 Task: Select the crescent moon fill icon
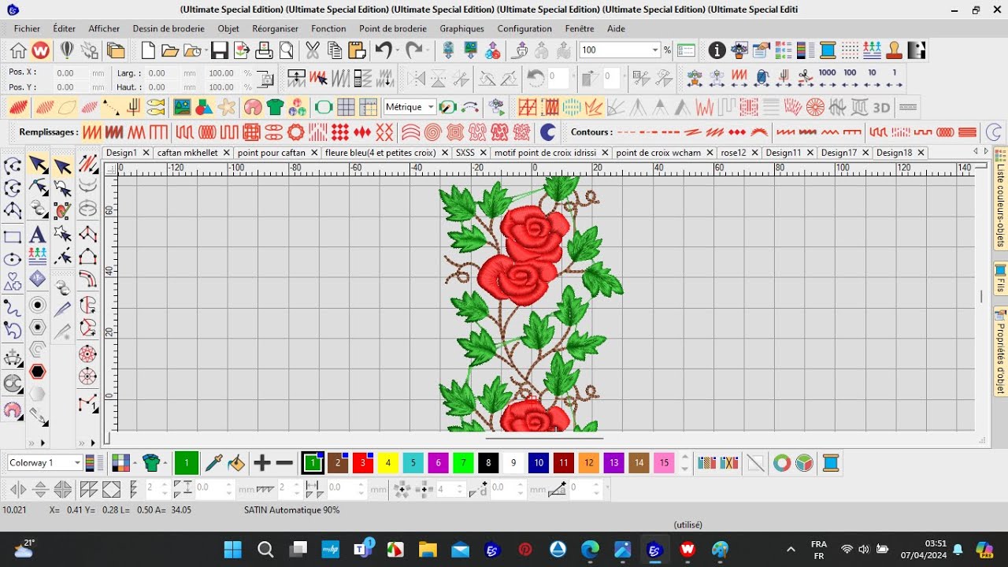pos(547,132)
